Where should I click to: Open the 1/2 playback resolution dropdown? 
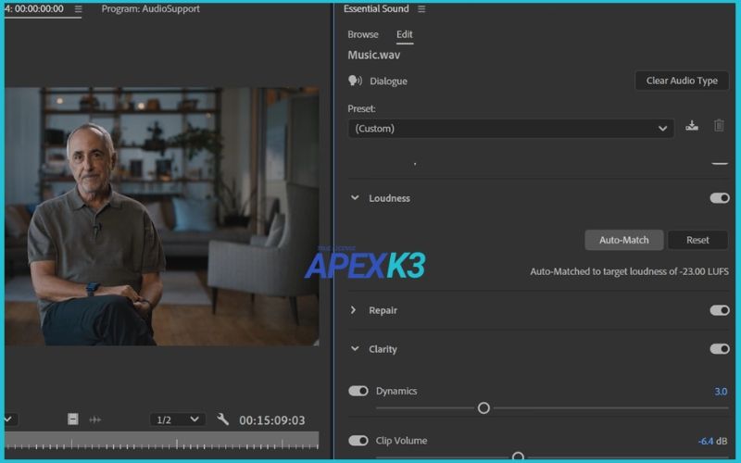coord(178,419)
